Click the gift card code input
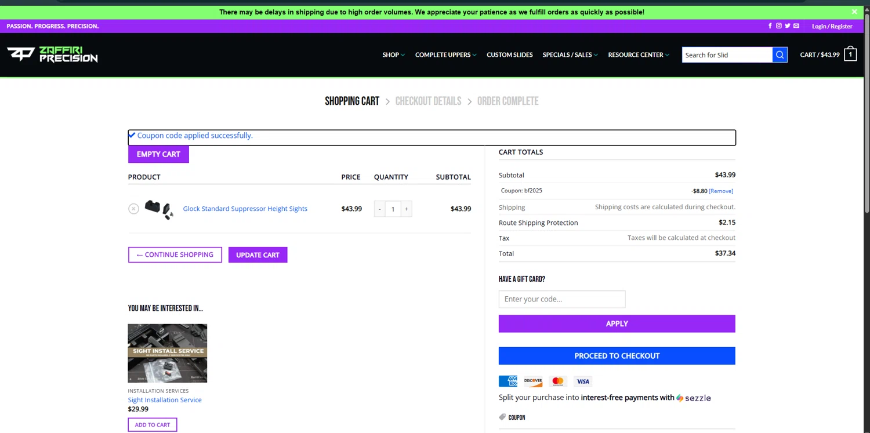 (562, 299)
